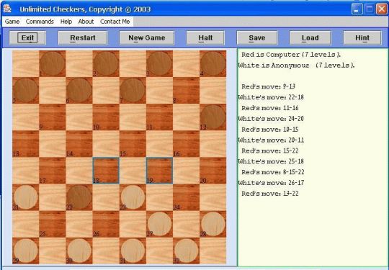Pick the white checker on square 28
Viewport: 389px width, 270px height.
coord(213,224)
